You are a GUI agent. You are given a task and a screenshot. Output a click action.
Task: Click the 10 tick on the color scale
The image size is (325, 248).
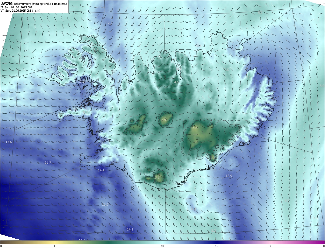tap(162, 246)
